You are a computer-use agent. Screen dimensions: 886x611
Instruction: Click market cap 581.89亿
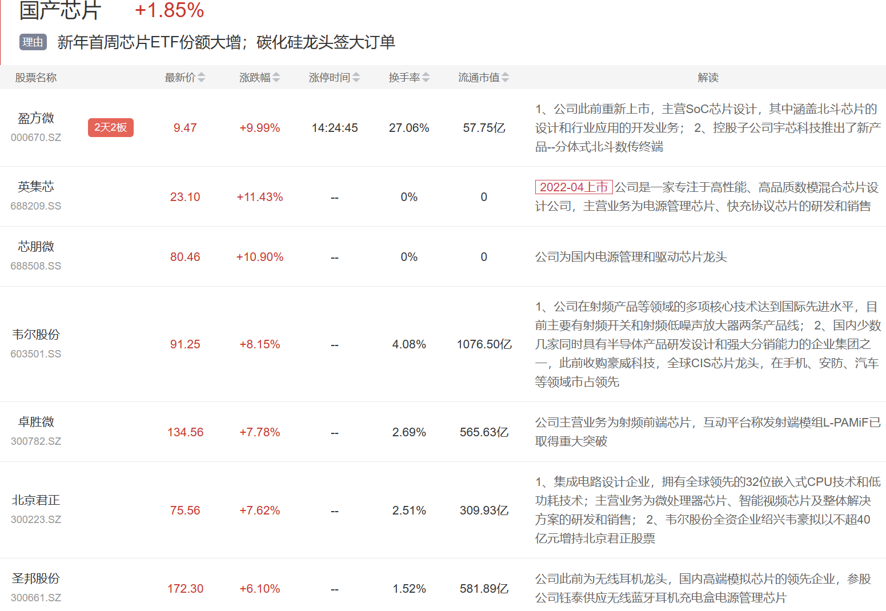[484, 589]
